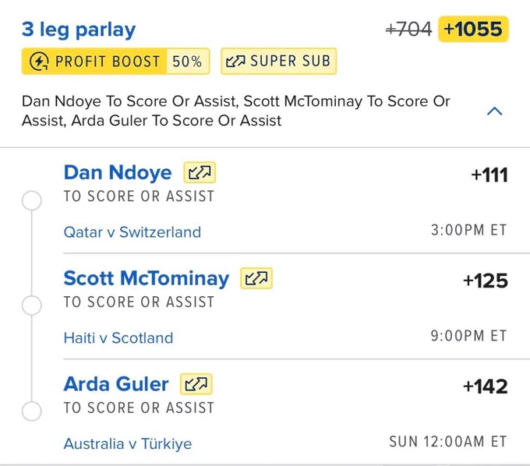Click the boosted +1055 odds badge

coord(473,29)
